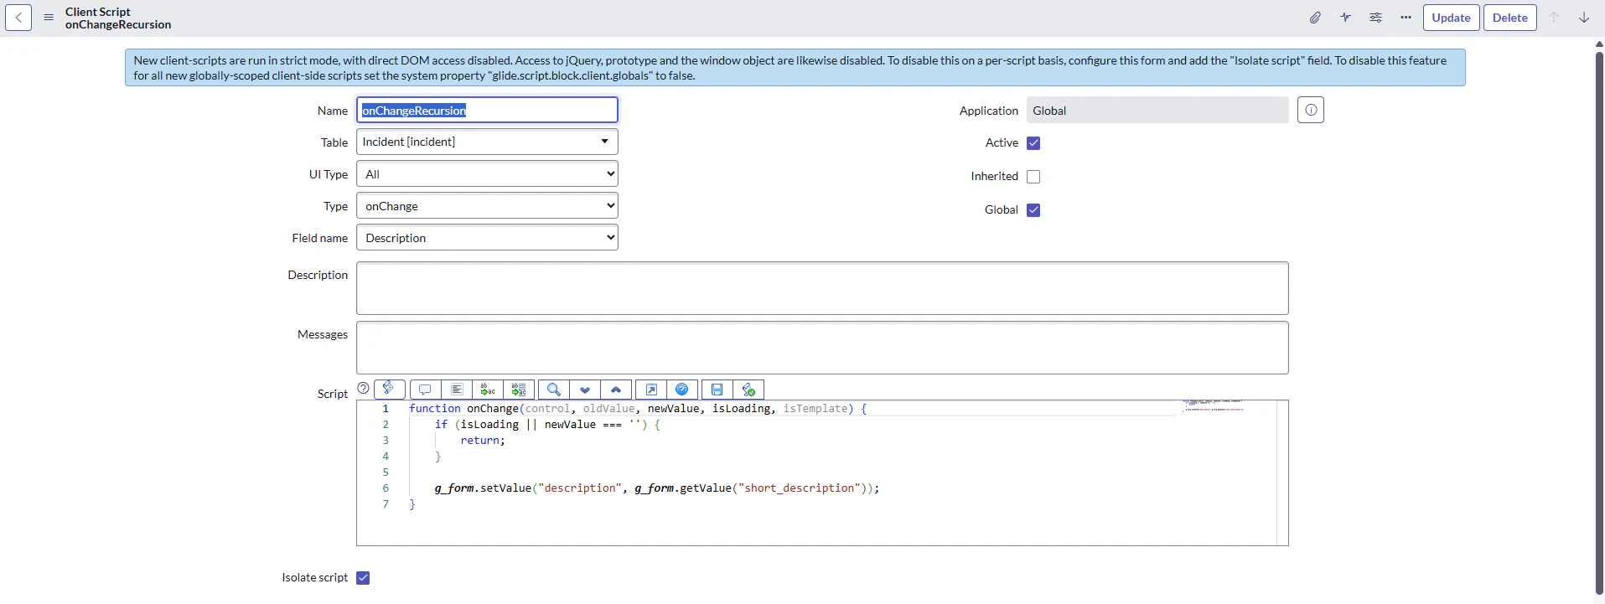Click the format code icon

[457, 390]
